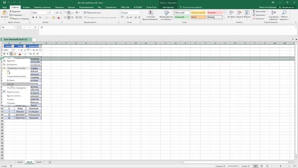This screenshot has height=168, width=298.
Task: Toggle center horizontal alignment in ribbon
Action: click(x=68, y=17)
